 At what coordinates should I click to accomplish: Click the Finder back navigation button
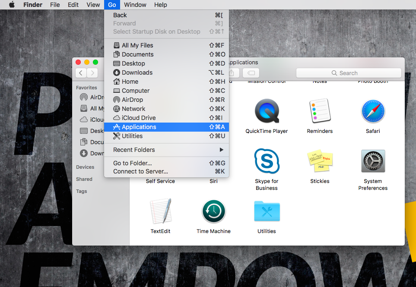point(81,73)
